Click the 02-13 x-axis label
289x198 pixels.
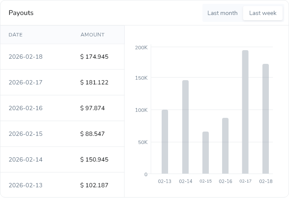point(165,181)
